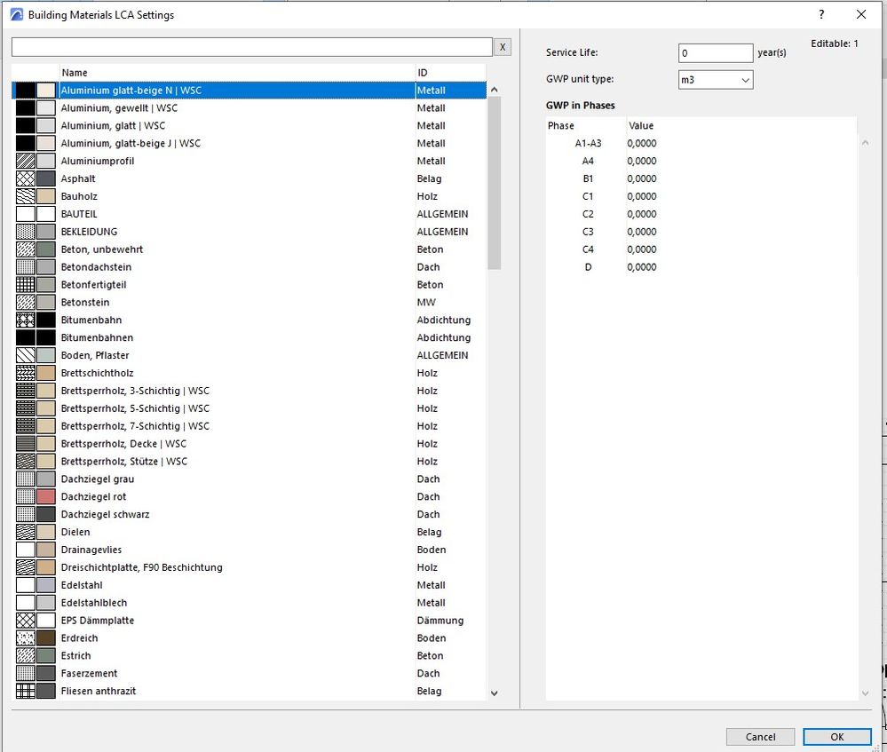Click the materials list scroll-up arrow
The height and width of the screenshot is (752, 887).
click(495, 90)
